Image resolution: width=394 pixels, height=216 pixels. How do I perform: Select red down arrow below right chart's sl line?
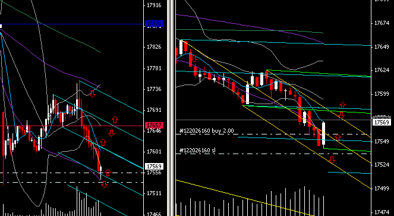(332, 159)
